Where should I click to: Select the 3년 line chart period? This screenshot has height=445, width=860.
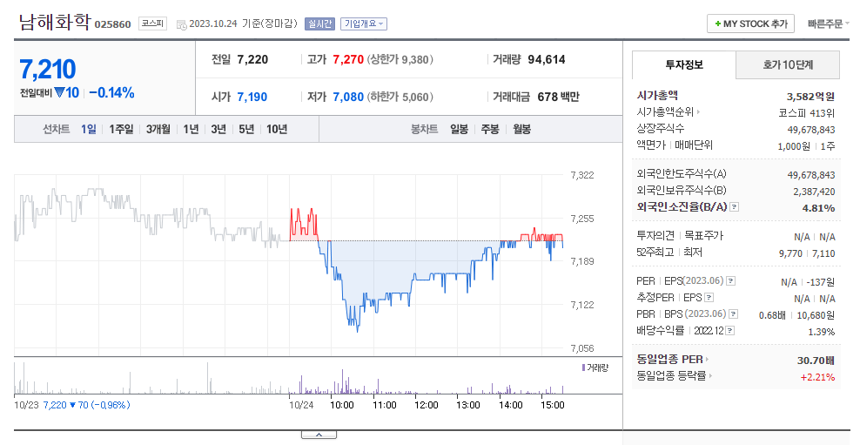(x=218, y=129)
